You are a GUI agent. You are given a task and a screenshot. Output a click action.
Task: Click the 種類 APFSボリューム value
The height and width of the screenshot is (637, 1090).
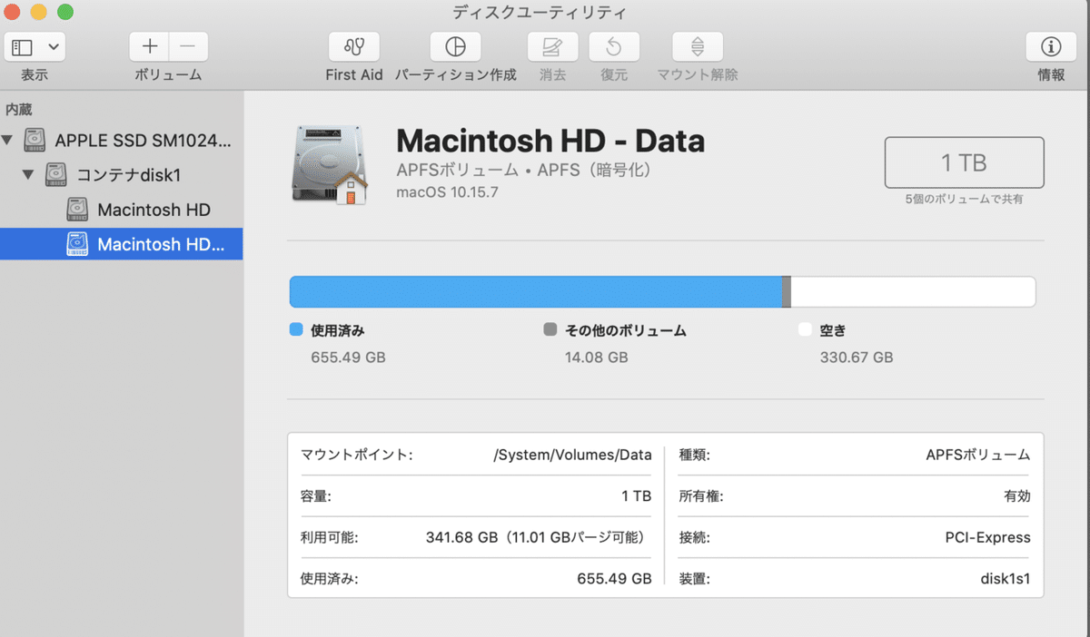click(977, 455)
